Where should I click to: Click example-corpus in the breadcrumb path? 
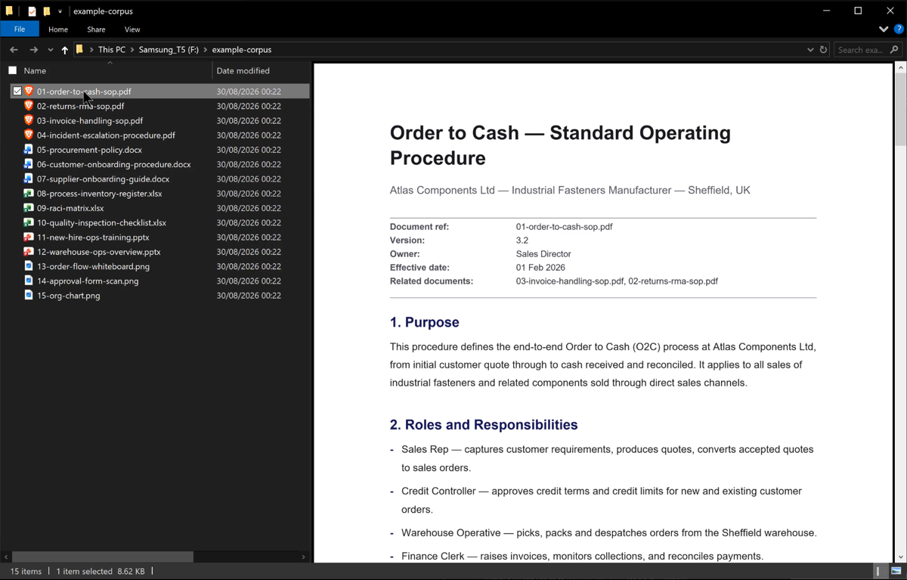242,50
